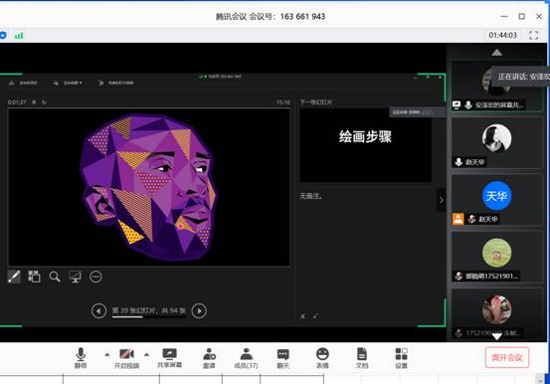
Task: Start screen sharing from the toolbar
Action: tap(169, 358)
